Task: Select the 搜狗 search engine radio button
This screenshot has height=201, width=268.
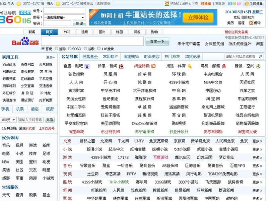Action: tap(56, 49)
